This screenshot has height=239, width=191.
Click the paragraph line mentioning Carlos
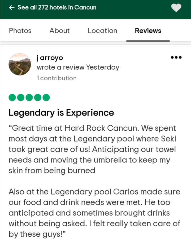click(94, 192)
